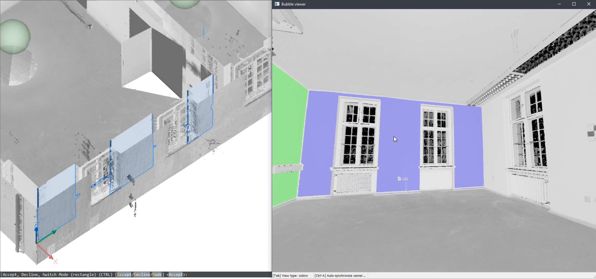Click the Bubble viewer title bar text
This screenshot has height=279, width=596.
293,4
